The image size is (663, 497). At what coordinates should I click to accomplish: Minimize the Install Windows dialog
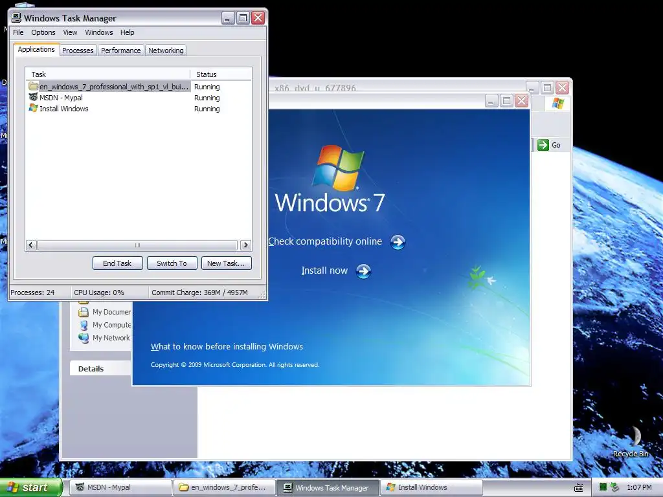[x=491, y=100]
